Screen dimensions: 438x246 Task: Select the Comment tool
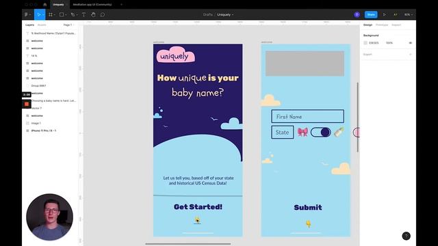point(103,14)
